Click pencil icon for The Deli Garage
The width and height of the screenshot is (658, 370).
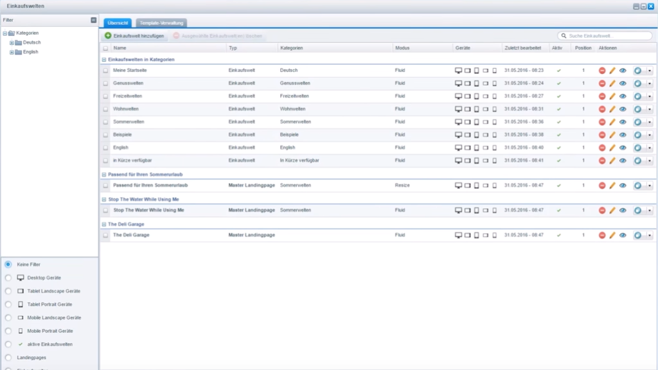tap(612, 236)
